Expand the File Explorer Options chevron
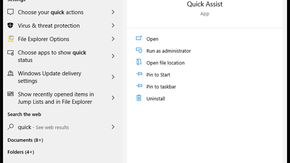The image size is (290, 163). (113, 39)
